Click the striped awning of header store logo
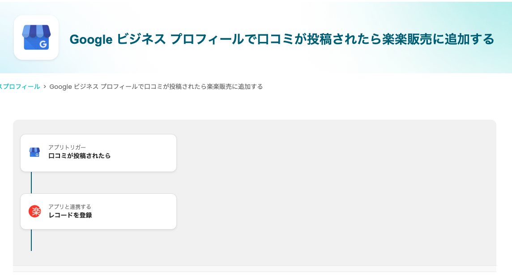This screenshot has width=512, height=280. pos(36,30)
